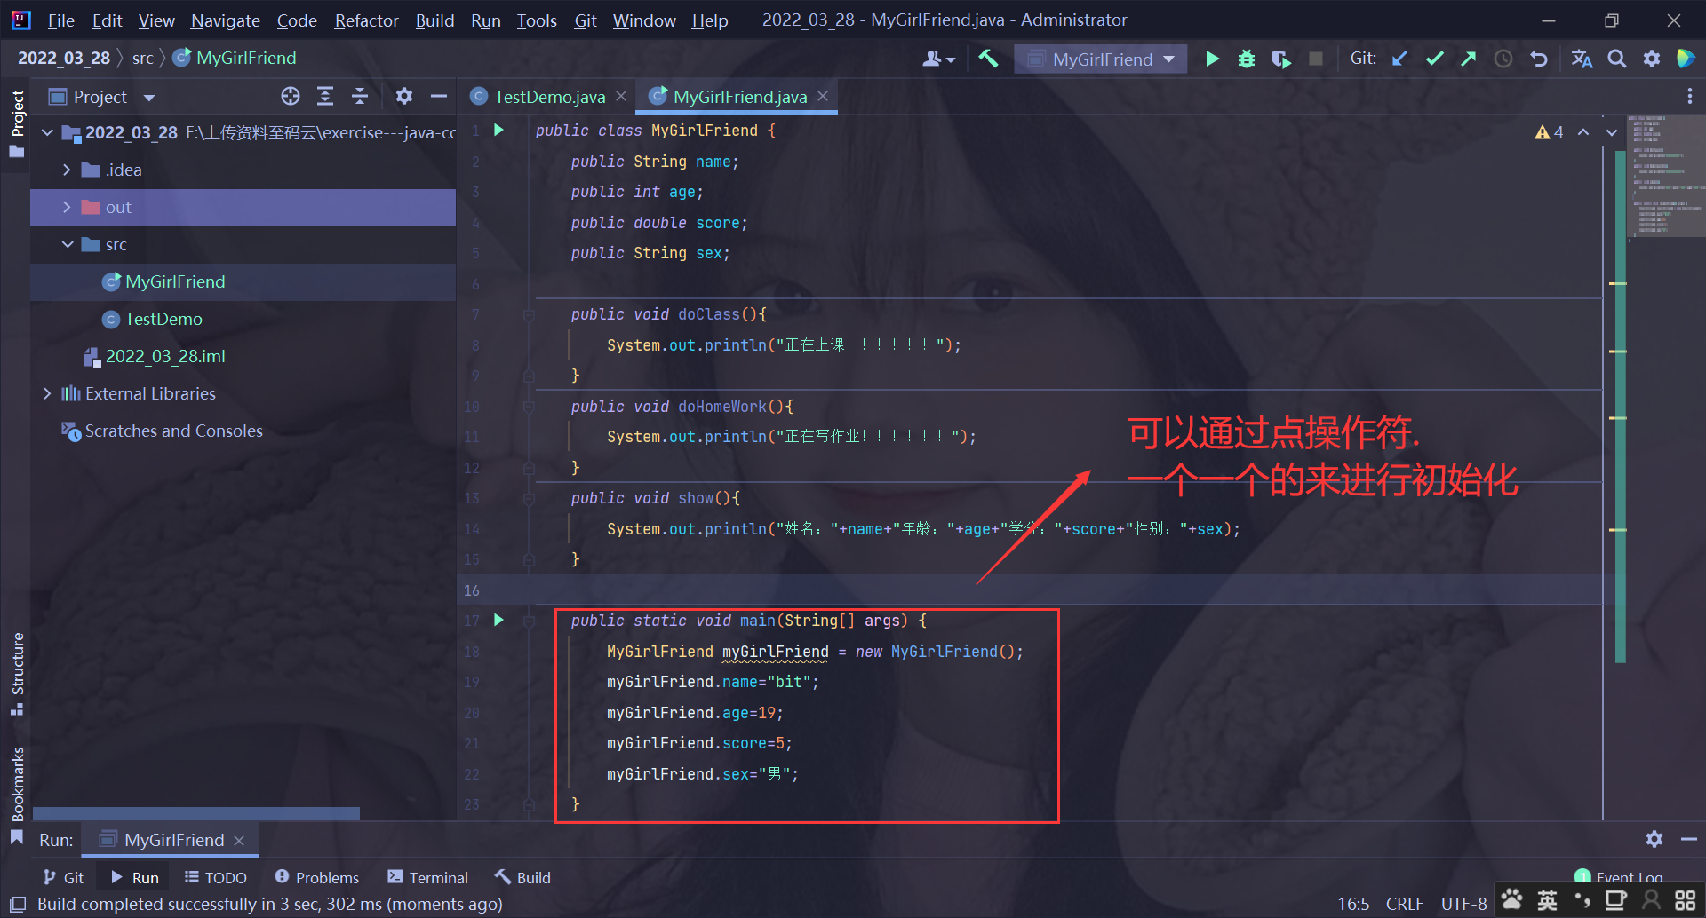This screenshot has height=918, width=1706.
Task: Start debugging with the bug icon
Action: [1247, 59]
